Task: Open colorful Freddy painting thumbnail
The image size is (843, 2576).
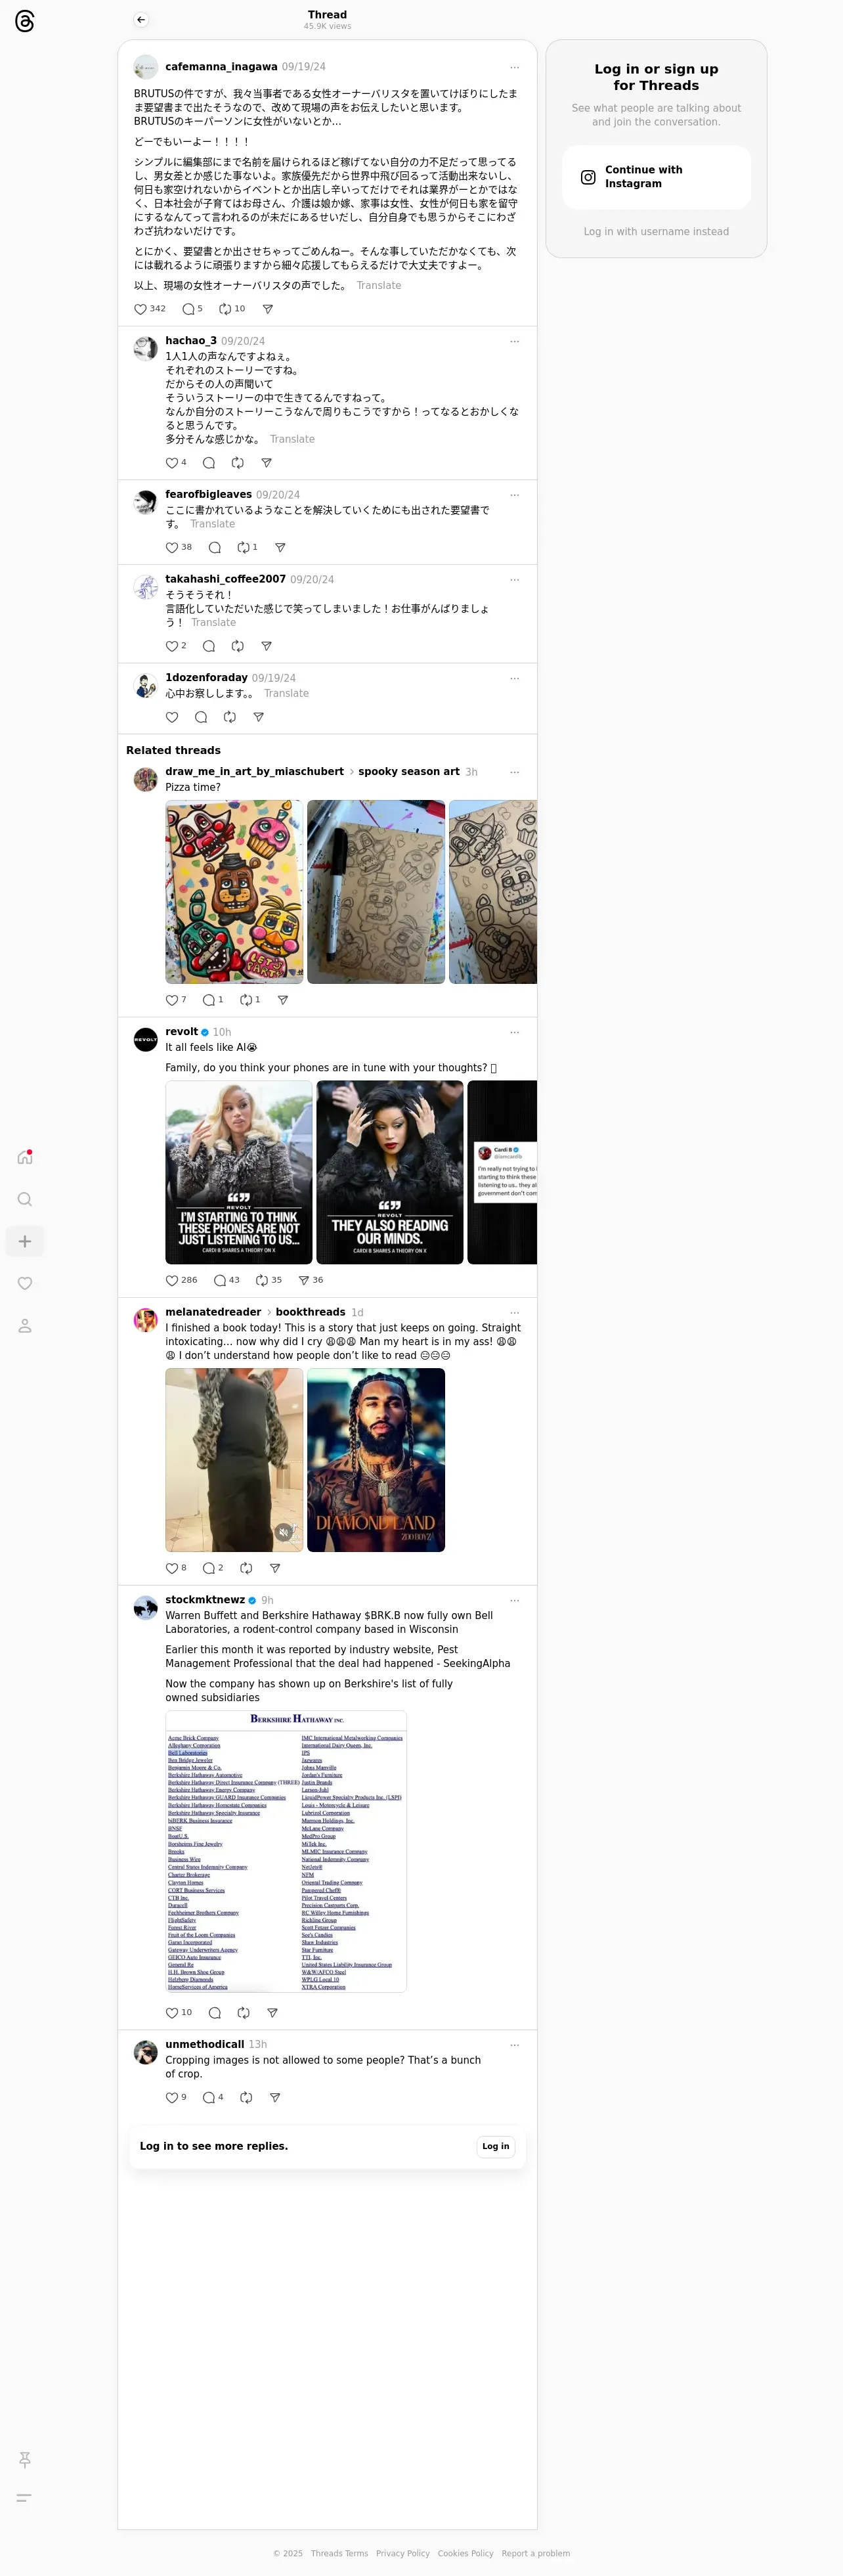Action: click(234, 892)
